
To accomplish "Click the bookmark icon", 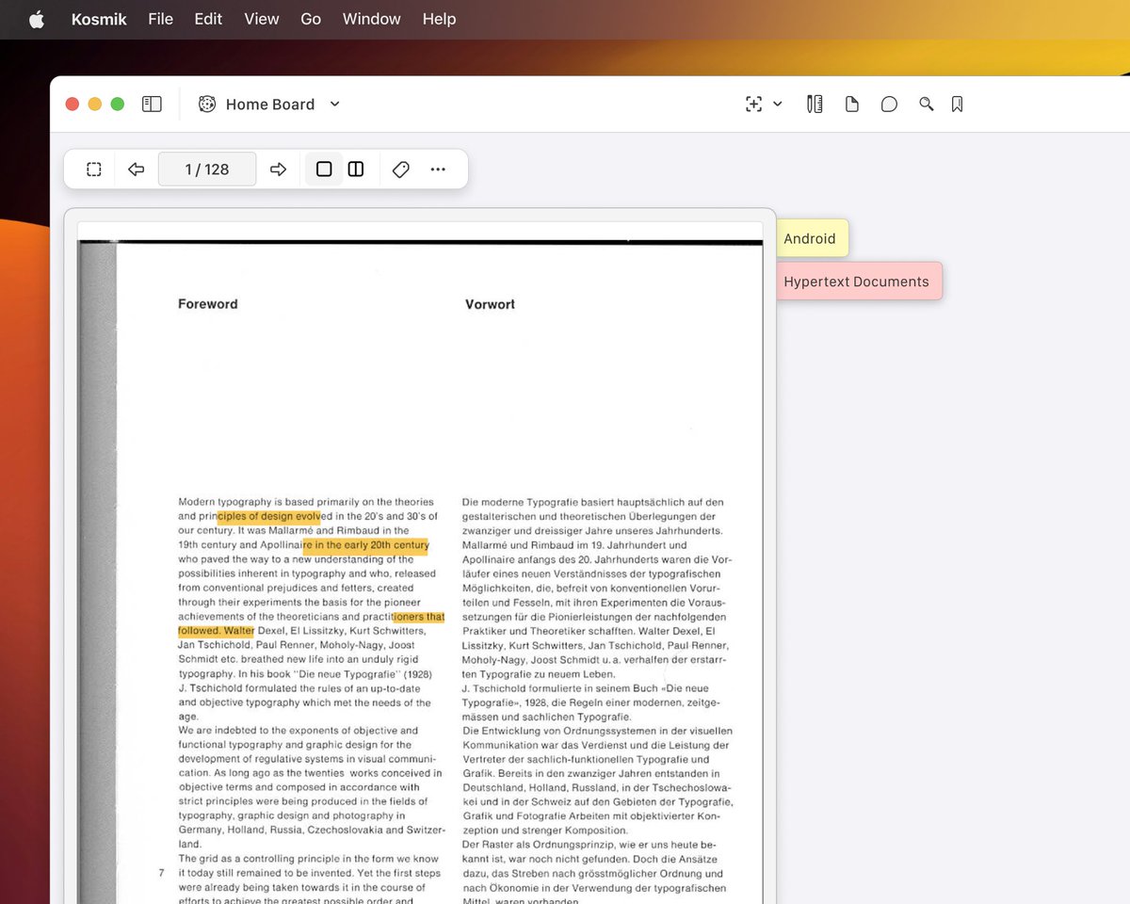I will (x=958, y=105).
